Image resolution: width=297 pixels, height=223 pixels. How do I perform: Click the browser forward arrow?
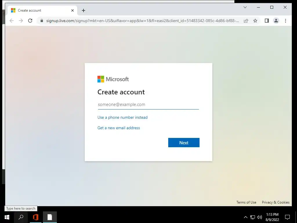click(x=21, y=21)
